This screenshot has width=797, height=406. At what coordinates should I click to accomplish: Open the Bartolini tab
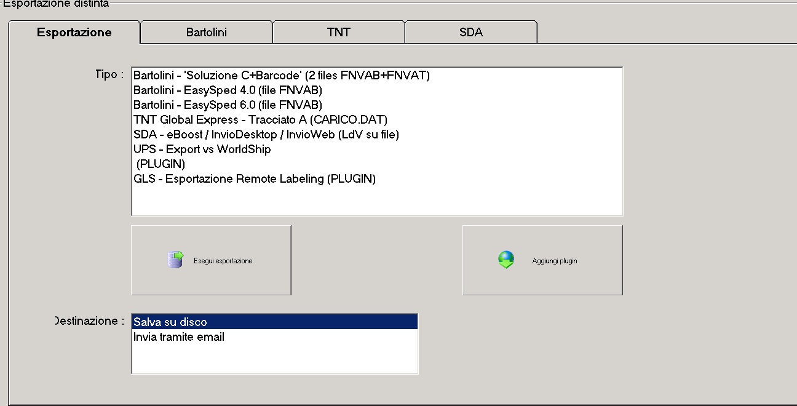[207, 33]
